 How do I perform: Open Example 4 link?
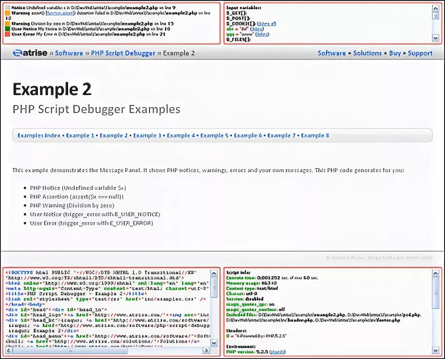pos(181,135)
